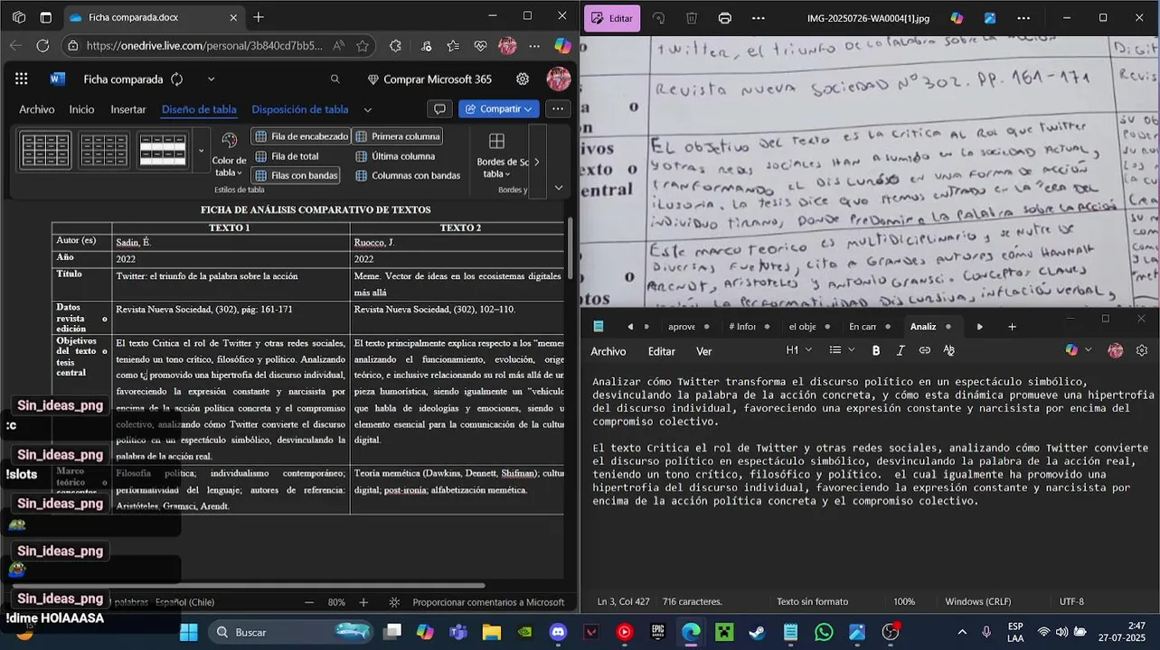1160x650 pixels.
Task: Open the Archivo tab in Word
Action: [37, 109]
